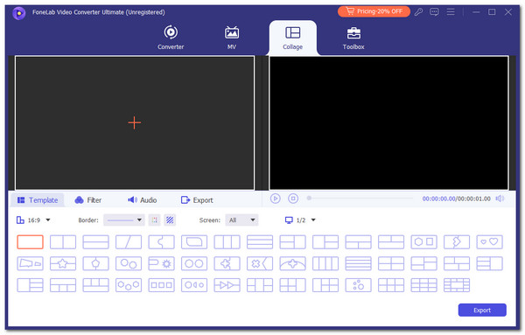Click the Pricing-20% OFF button
The width and height of the screenshot is (525, 335).
[374, 11]
